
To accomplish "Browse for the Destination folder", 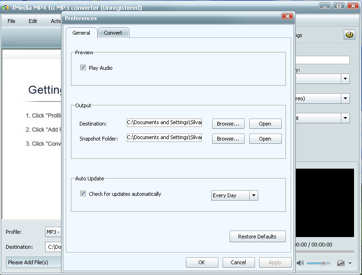I will (x=228, y=124).
